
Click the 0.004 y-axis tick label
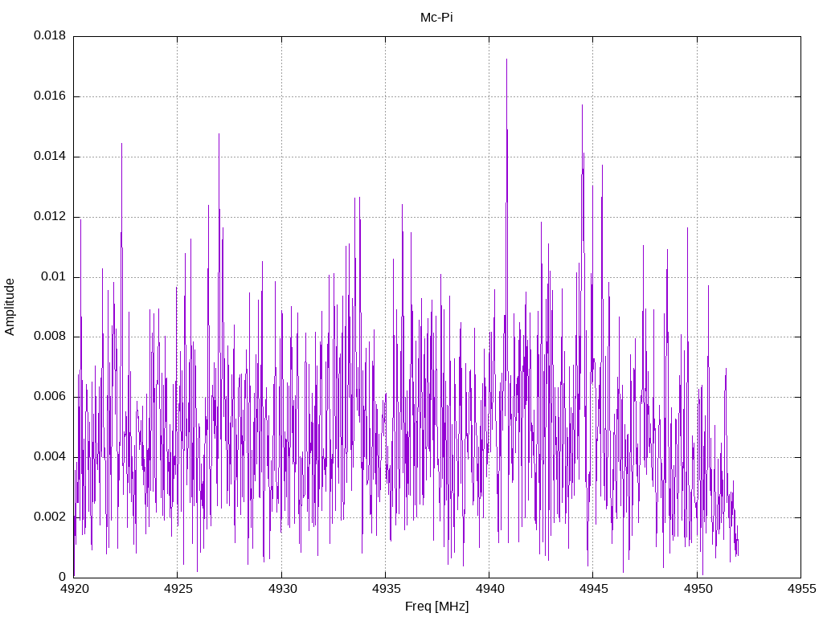click(50, 457)
